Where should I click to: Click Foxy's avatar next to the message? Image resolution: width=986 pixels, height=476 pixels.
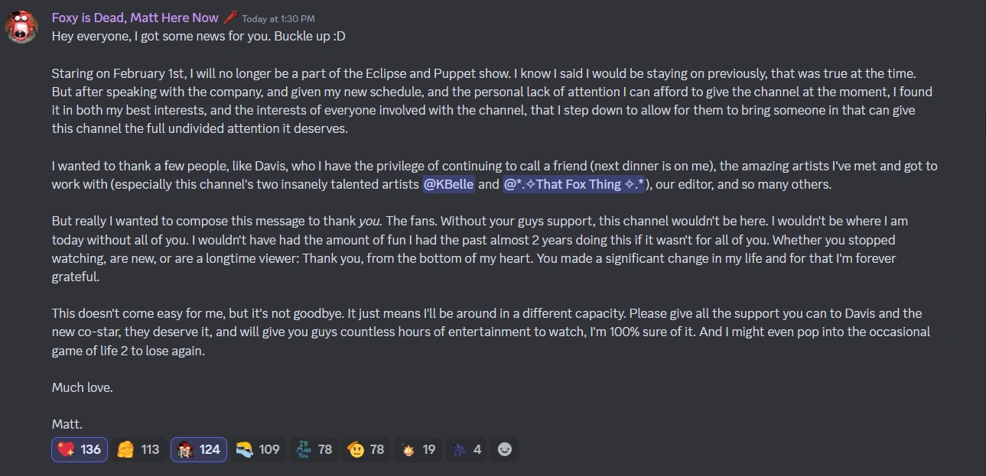click(x=21, y=25)
